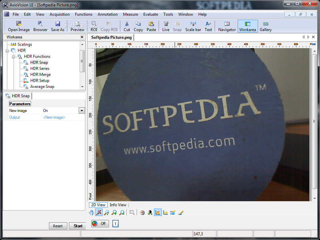This screenshot has height=240, width=320.
Task: Open the File menu
Action: pyautogui.click(x=16, y=14)
